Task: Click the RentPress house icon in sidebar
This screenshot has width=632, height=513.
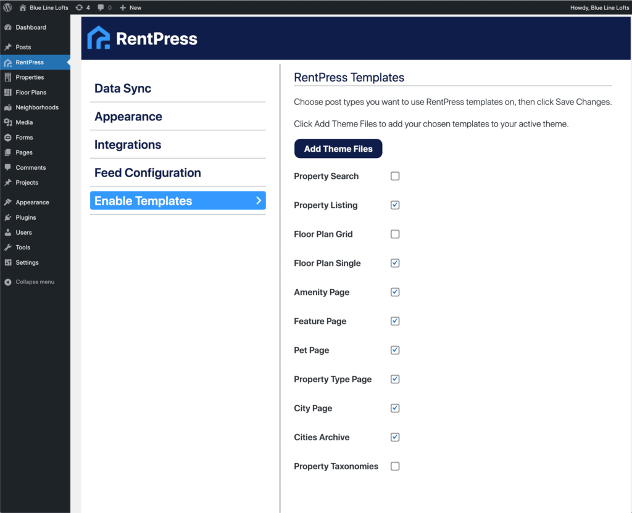Action: [x=7, y=62]
